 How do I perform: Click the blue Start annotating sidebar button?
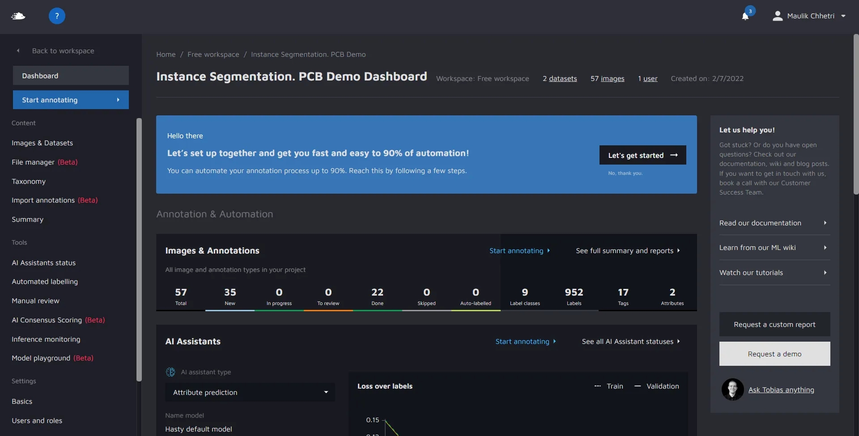71,100
